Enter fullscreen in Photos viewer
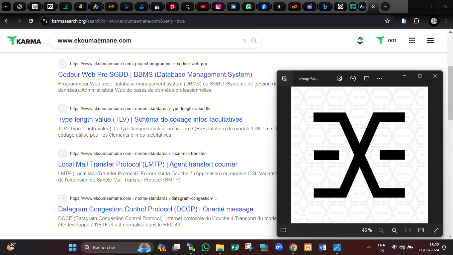Viewport: 453px width, 255px height. coord(436,230)
